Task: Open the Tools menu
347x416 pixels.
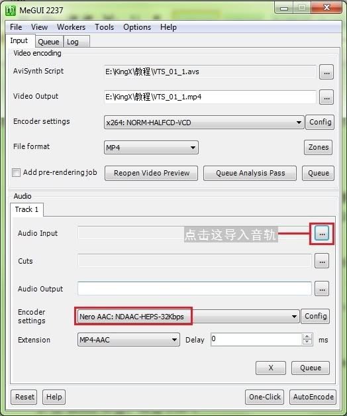Action: (105, 27)
